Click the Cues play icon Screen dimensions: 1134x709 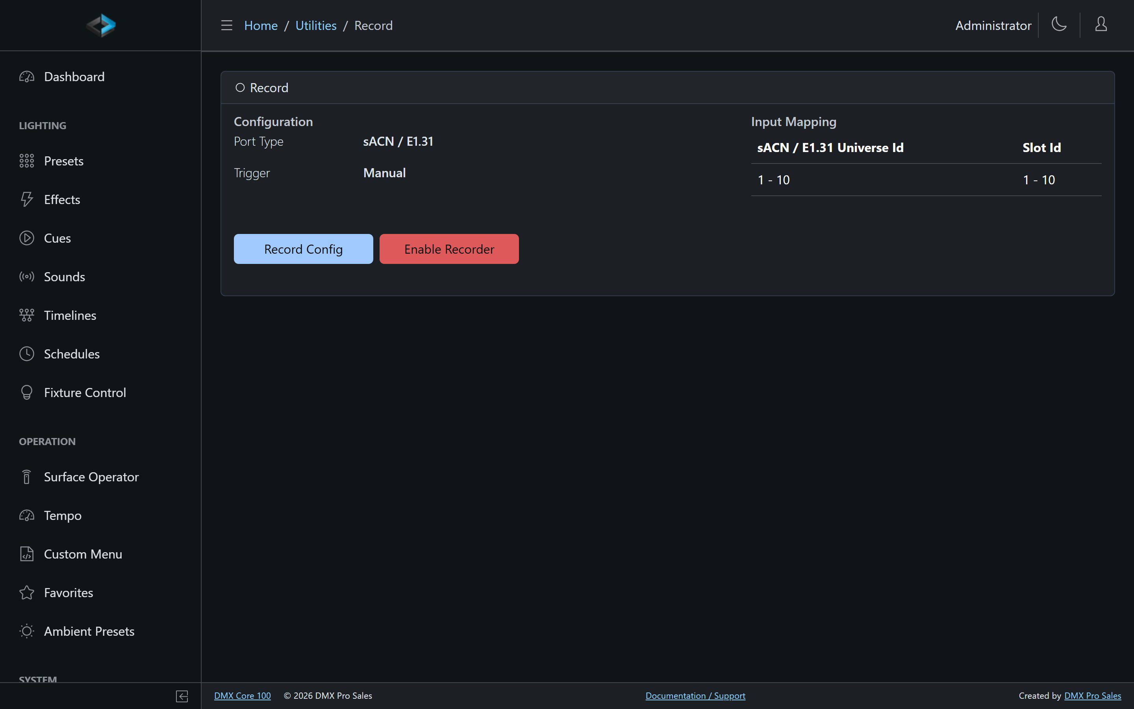pyautogui.click(x=27, y=238)
